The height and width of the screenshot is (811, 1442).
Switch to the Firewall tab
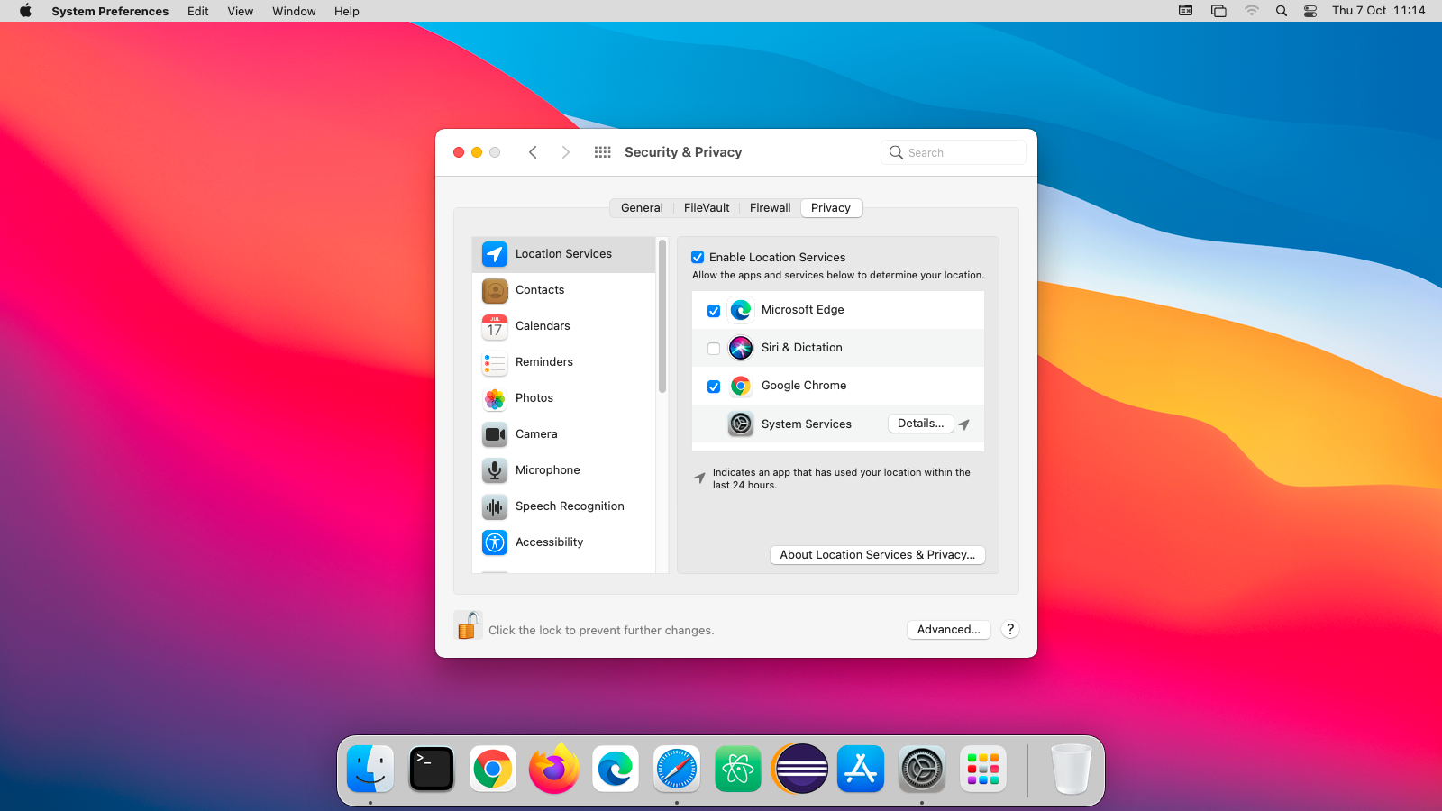pos(770,208)
